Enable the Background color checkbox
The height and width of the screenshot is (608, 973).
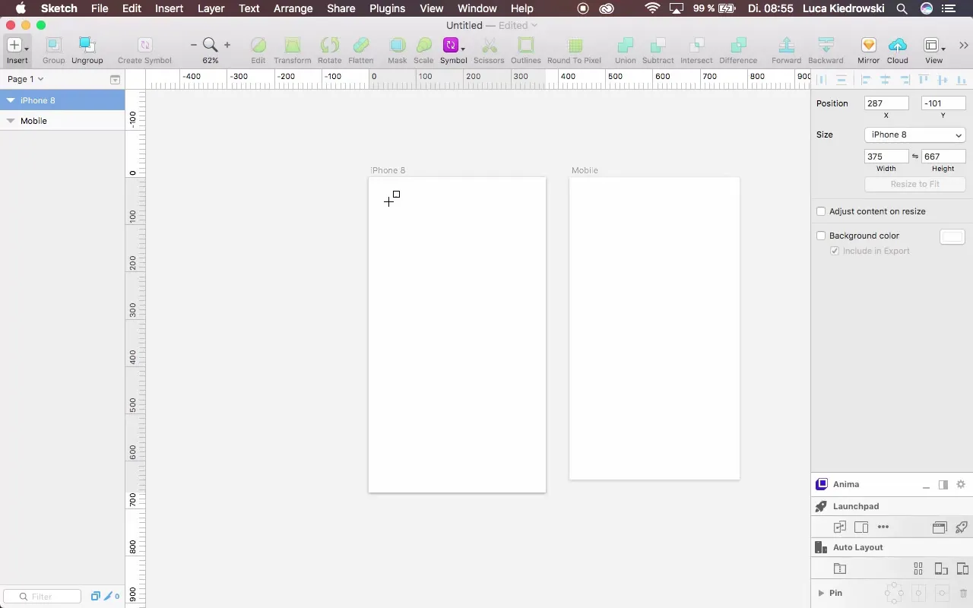(821, 236)
